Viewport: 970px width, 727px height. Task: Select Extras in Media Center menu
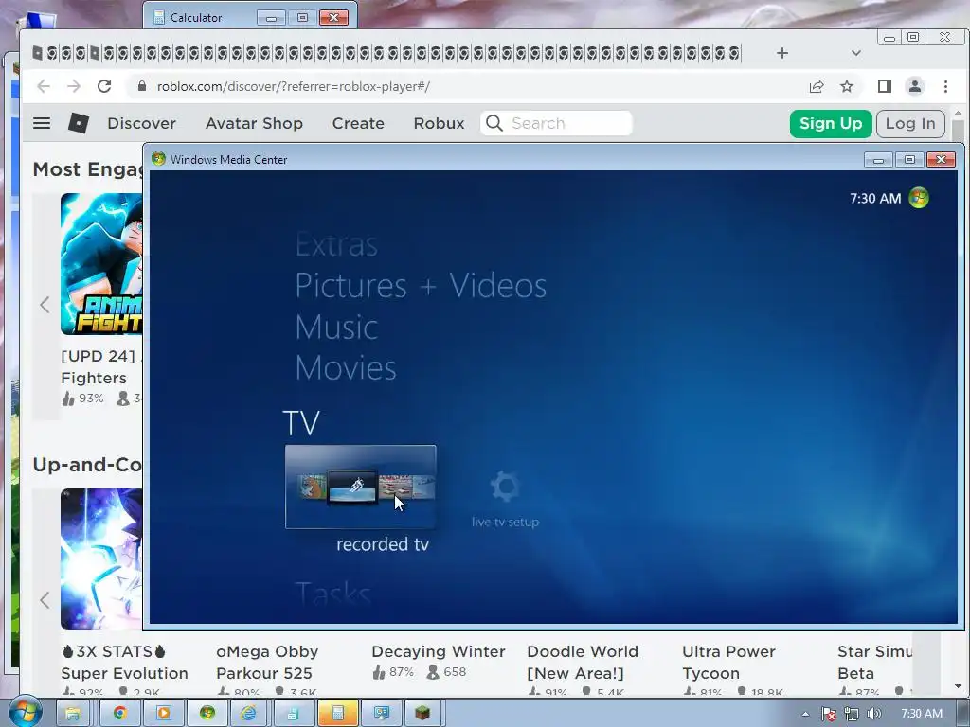pyautogui.click(x=336, y=245)
